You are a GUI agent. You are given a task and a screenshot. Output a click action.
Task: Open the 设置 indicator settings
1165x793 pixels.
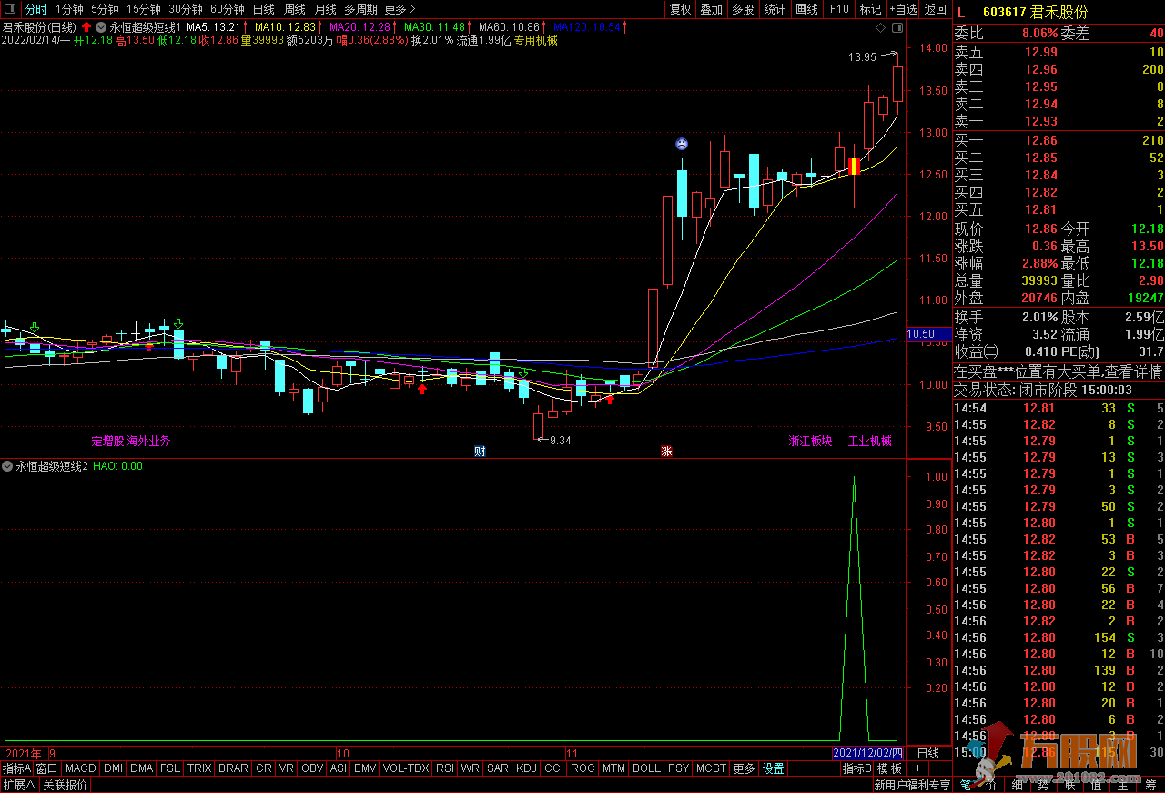click(x=773, y=768)
